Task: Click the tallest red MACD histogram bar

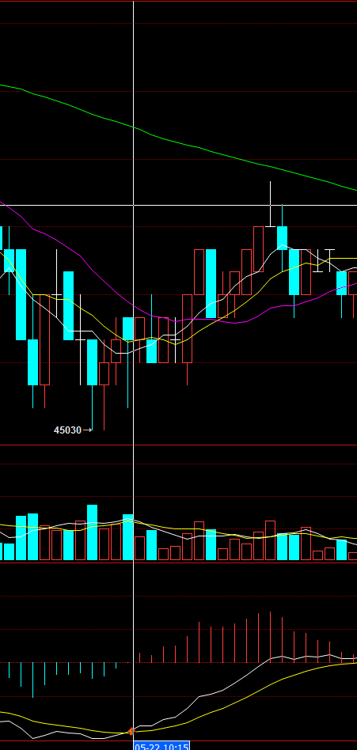Action: click(x=271, y=637)
